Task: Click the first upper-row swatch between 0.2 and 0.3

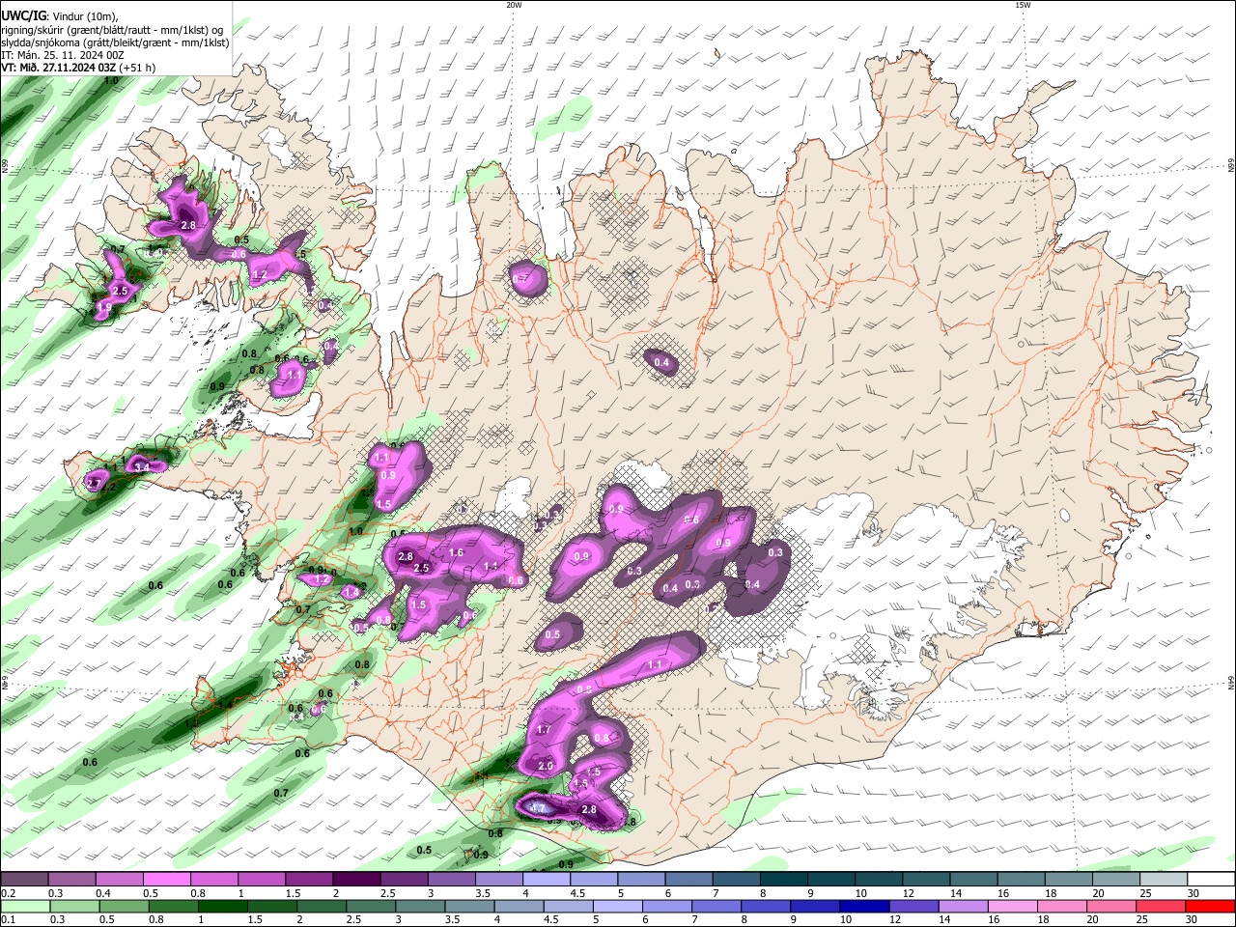Action: tap(24, 880)
